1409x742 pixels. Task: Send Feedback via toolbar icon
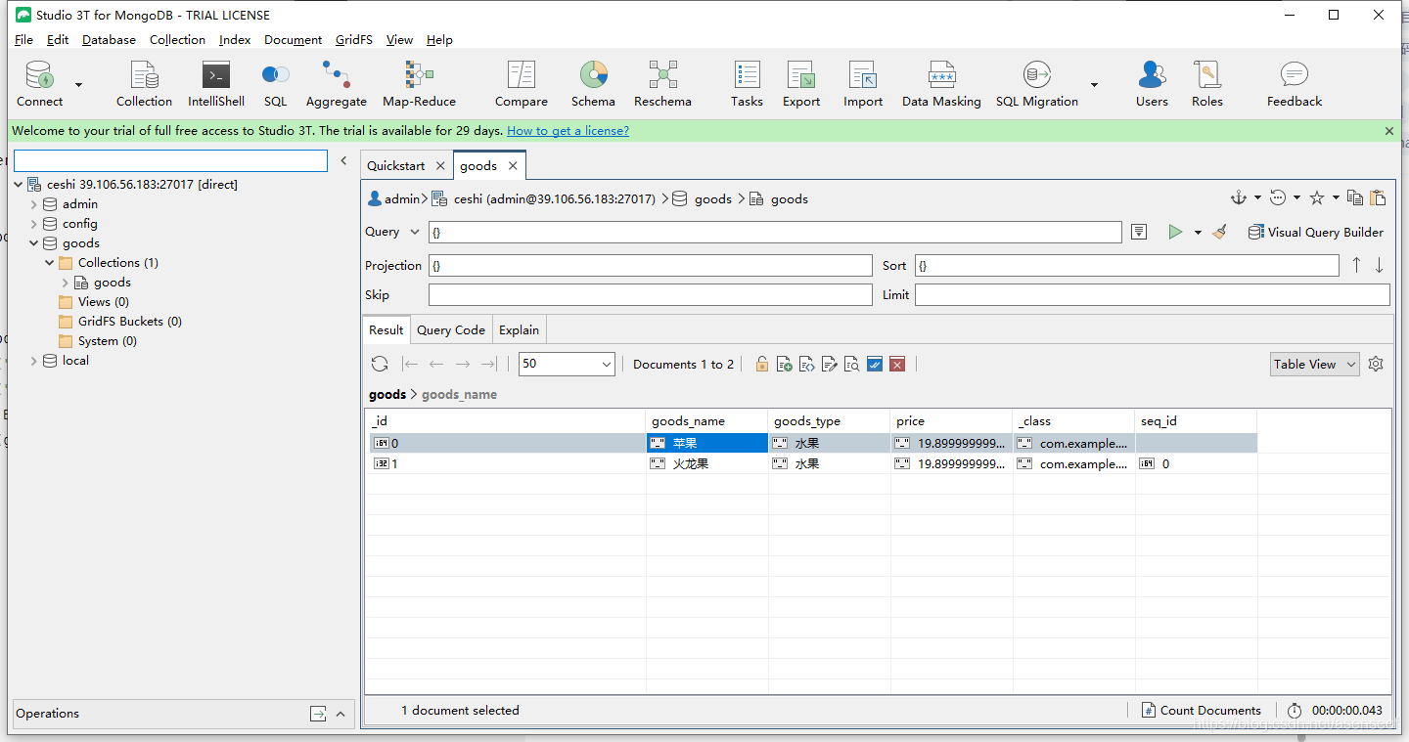[1295, 84]
